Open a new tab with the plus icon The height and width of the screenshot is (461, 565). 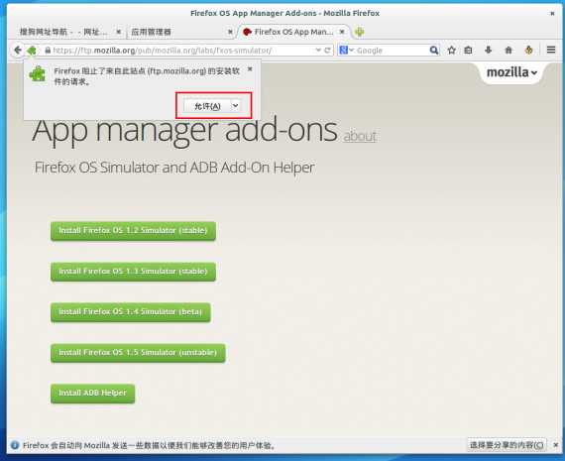coord(359,32)
